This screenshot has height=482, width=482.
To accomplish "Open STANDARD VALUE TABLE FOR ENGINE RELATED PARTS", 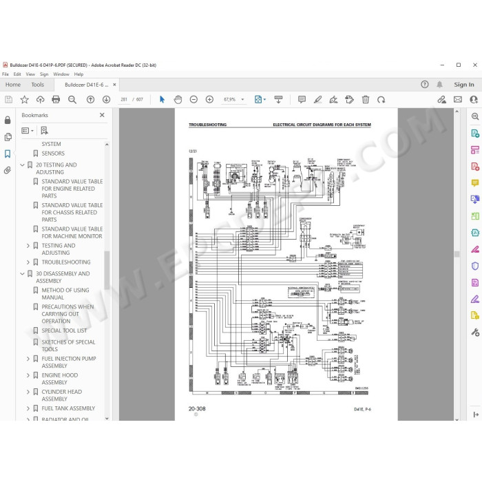I will [72, 189].
